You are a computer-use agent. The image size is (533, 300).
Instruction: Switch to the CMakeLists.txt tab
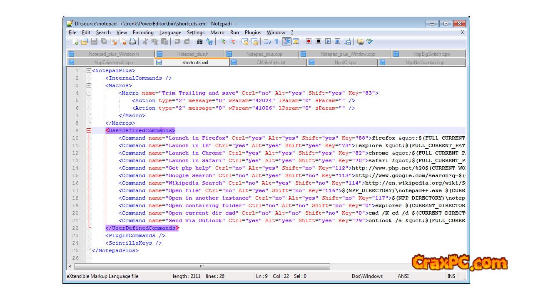tap(271, 62)
